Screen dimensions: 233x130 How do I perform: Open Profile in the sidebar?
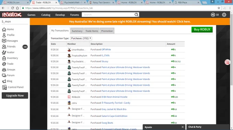pyautogui.click(x=8, y=35)
